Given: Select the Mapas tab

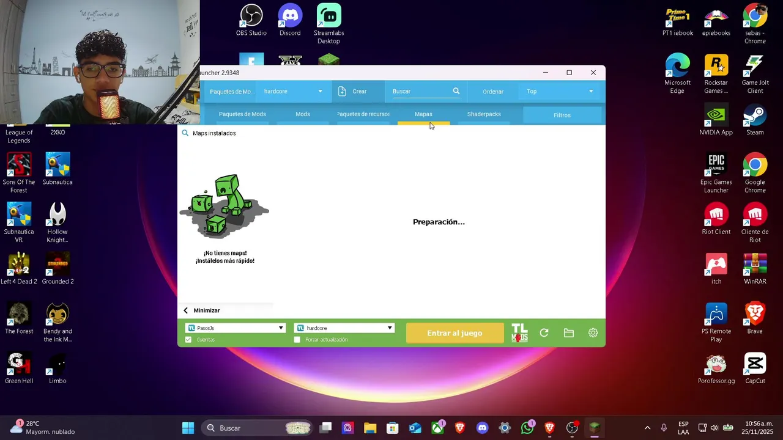Looking at the screenshot, I should click(x=423, y=114).
